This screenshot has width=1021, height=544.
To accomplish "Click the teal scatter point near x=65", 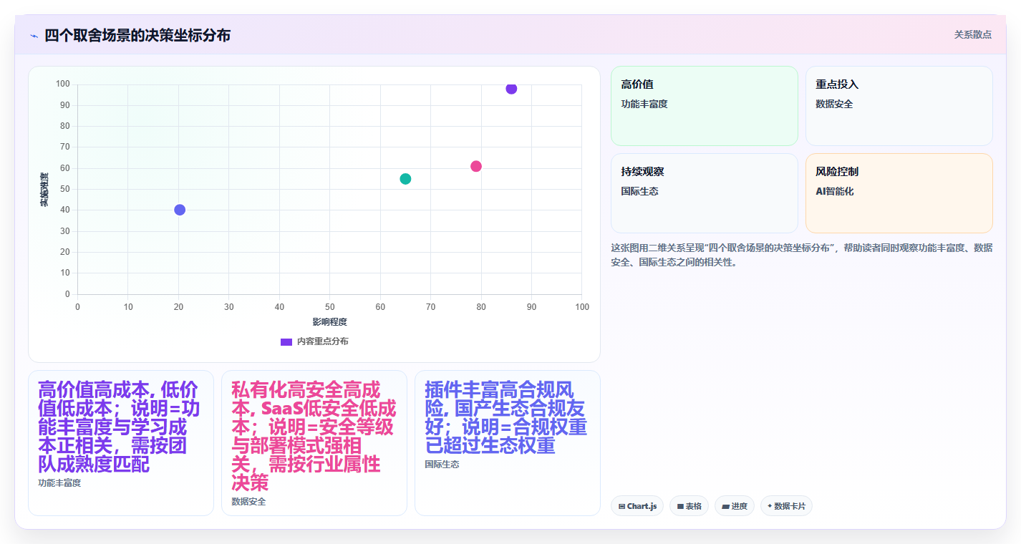I will (x=405, y=179).
